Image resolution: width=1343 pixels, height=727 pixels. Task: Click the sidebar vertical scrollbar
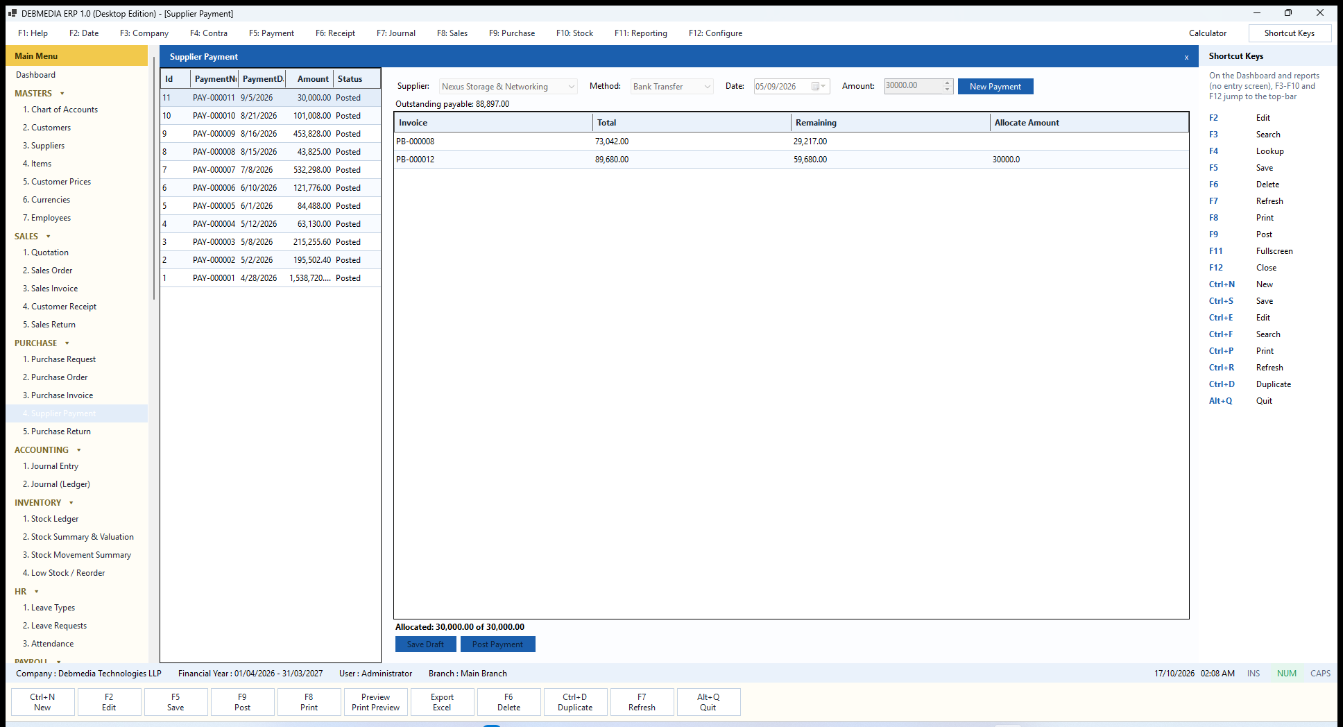pyautogui.click(x=154, y=178)
